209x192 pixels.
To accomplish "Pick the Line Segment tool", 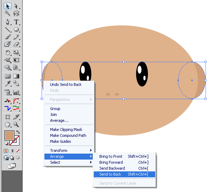I will (8, 29).
